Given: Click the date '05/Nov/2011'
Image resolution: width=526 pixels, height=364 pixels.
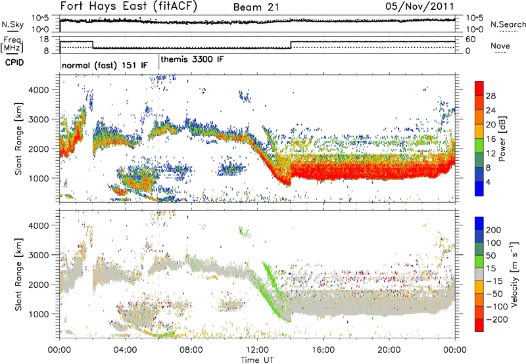Looking at the screenshot, I should click(419, 7).
